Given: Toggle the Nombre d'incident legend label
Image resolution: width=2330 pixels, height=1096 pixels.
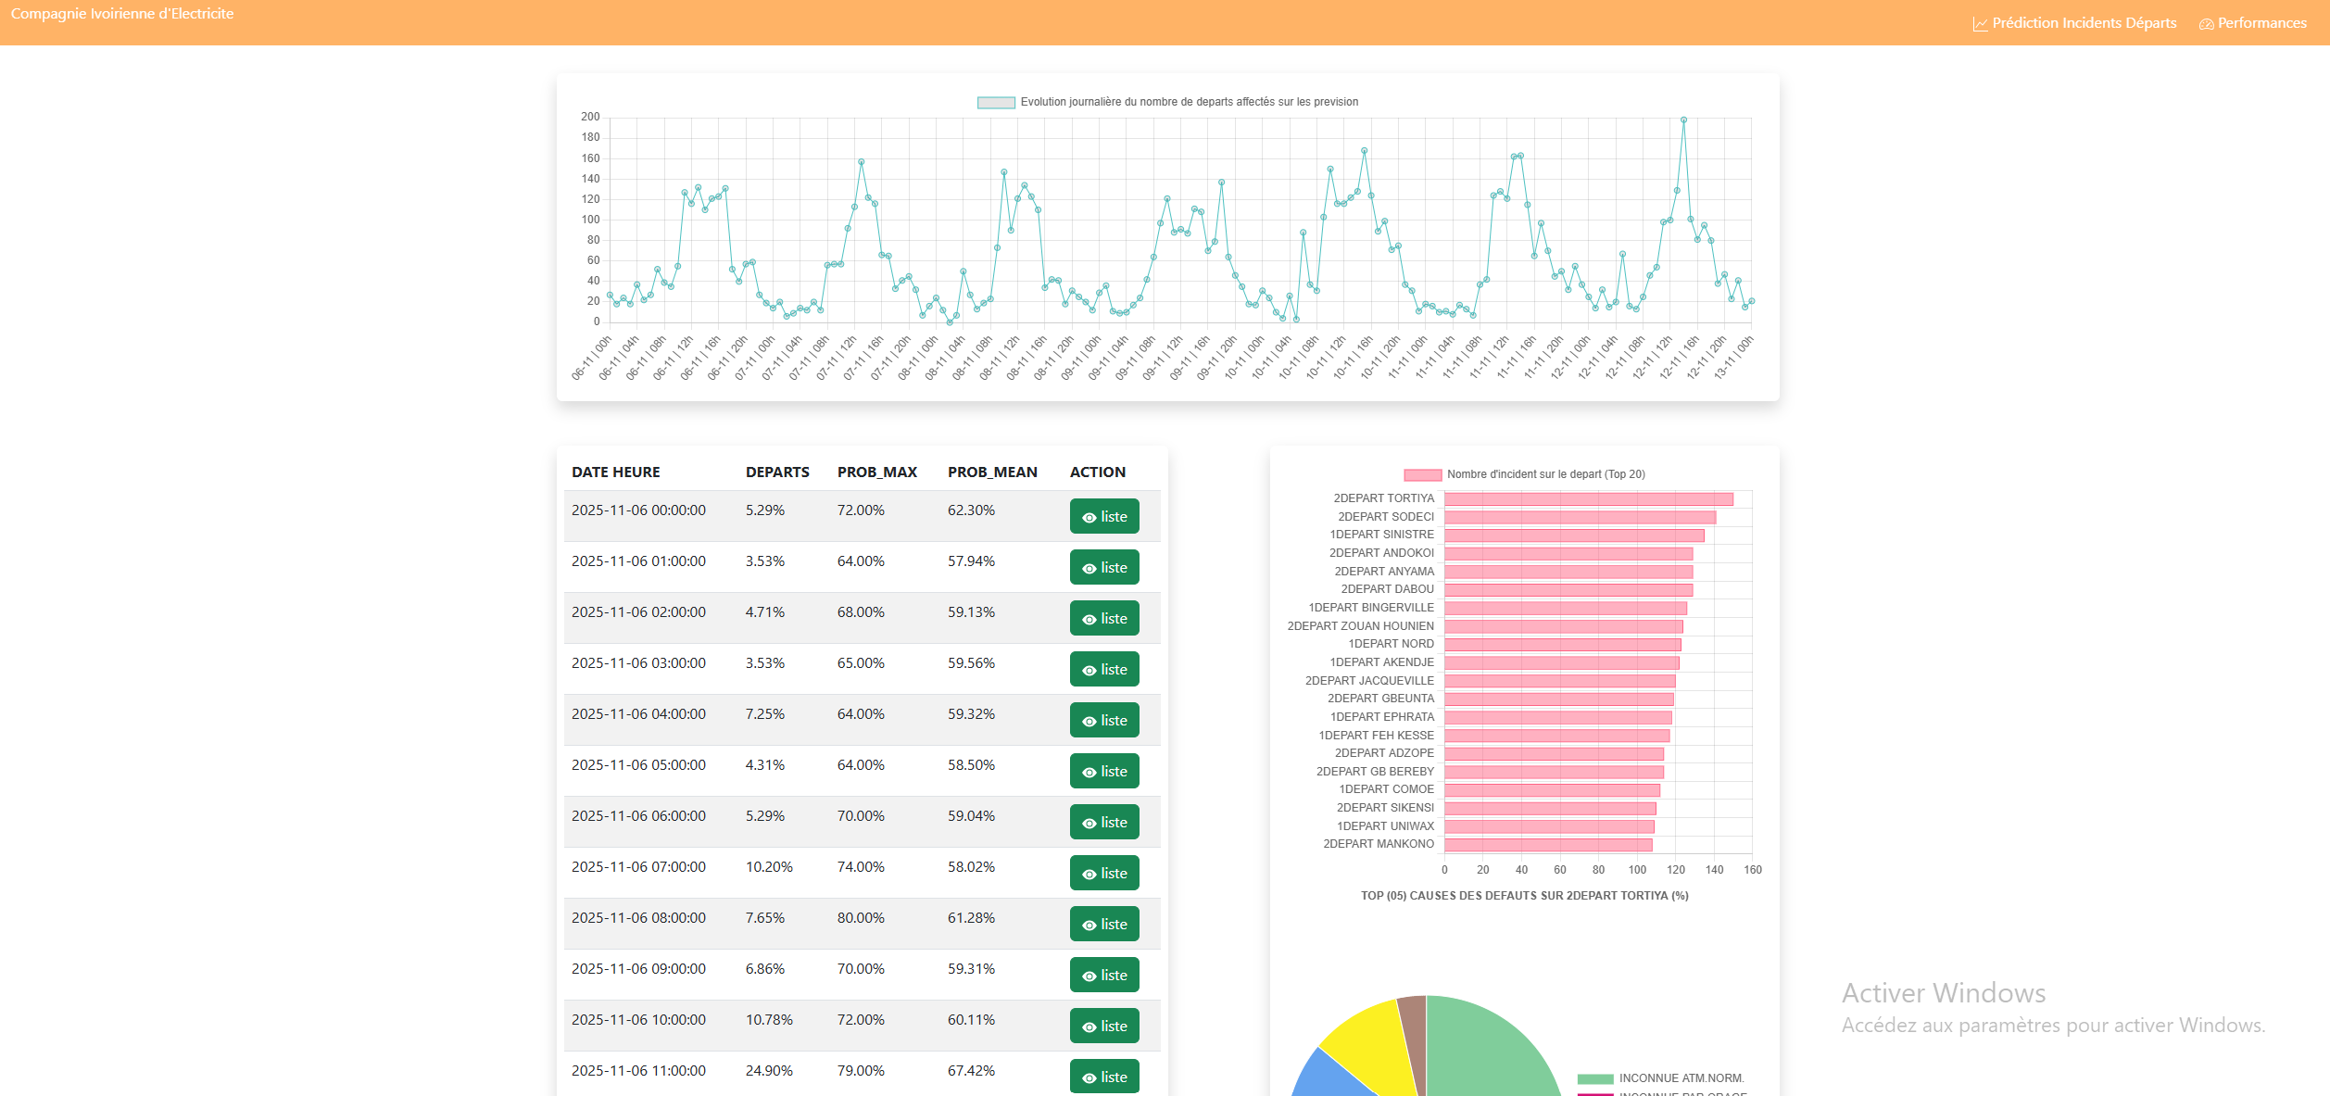Looking at the screenshot, I should pos(1545,474).
